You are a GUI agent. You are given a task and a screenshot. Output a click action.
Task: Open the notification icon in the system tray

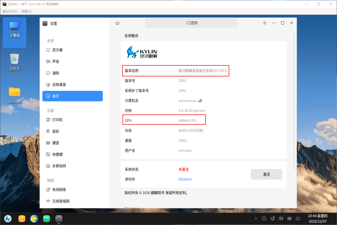(x=298, y=218)
